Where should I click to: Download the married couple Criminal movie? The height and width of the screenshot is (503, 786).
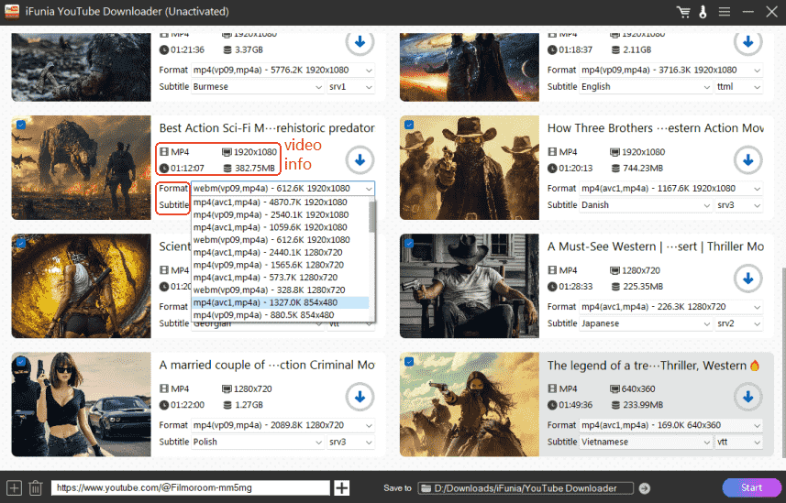360,397
